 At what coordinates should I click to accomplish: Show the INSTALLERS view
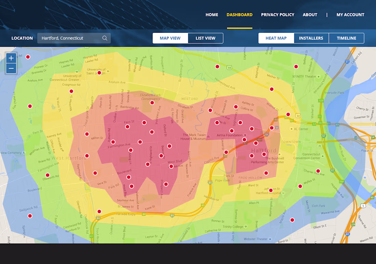[x=311, y=38]
